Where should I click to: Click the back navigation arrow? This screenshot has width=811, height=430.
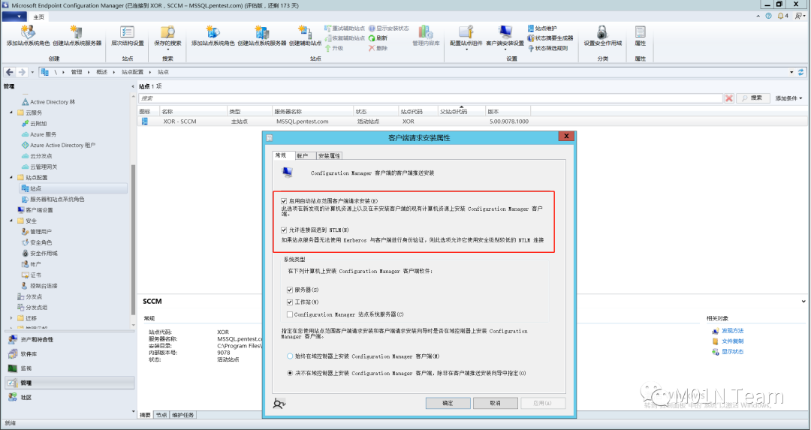(9, 72)
